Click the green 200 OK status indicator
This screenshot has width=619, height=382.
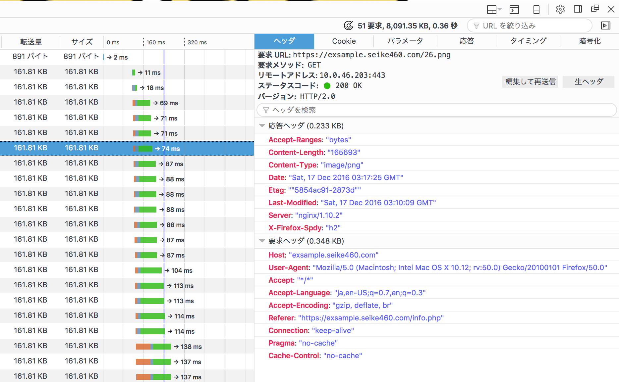(327, 86)
